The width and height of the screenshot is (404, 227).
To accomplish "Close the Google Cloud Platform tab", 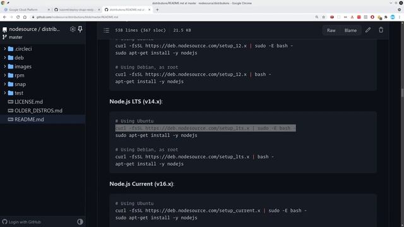I will coord(49,10).
